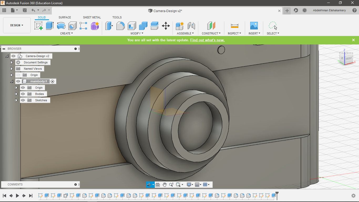Hide the Sketches folder
Viewport: 359px width, 202px height.
click(23, 100)
